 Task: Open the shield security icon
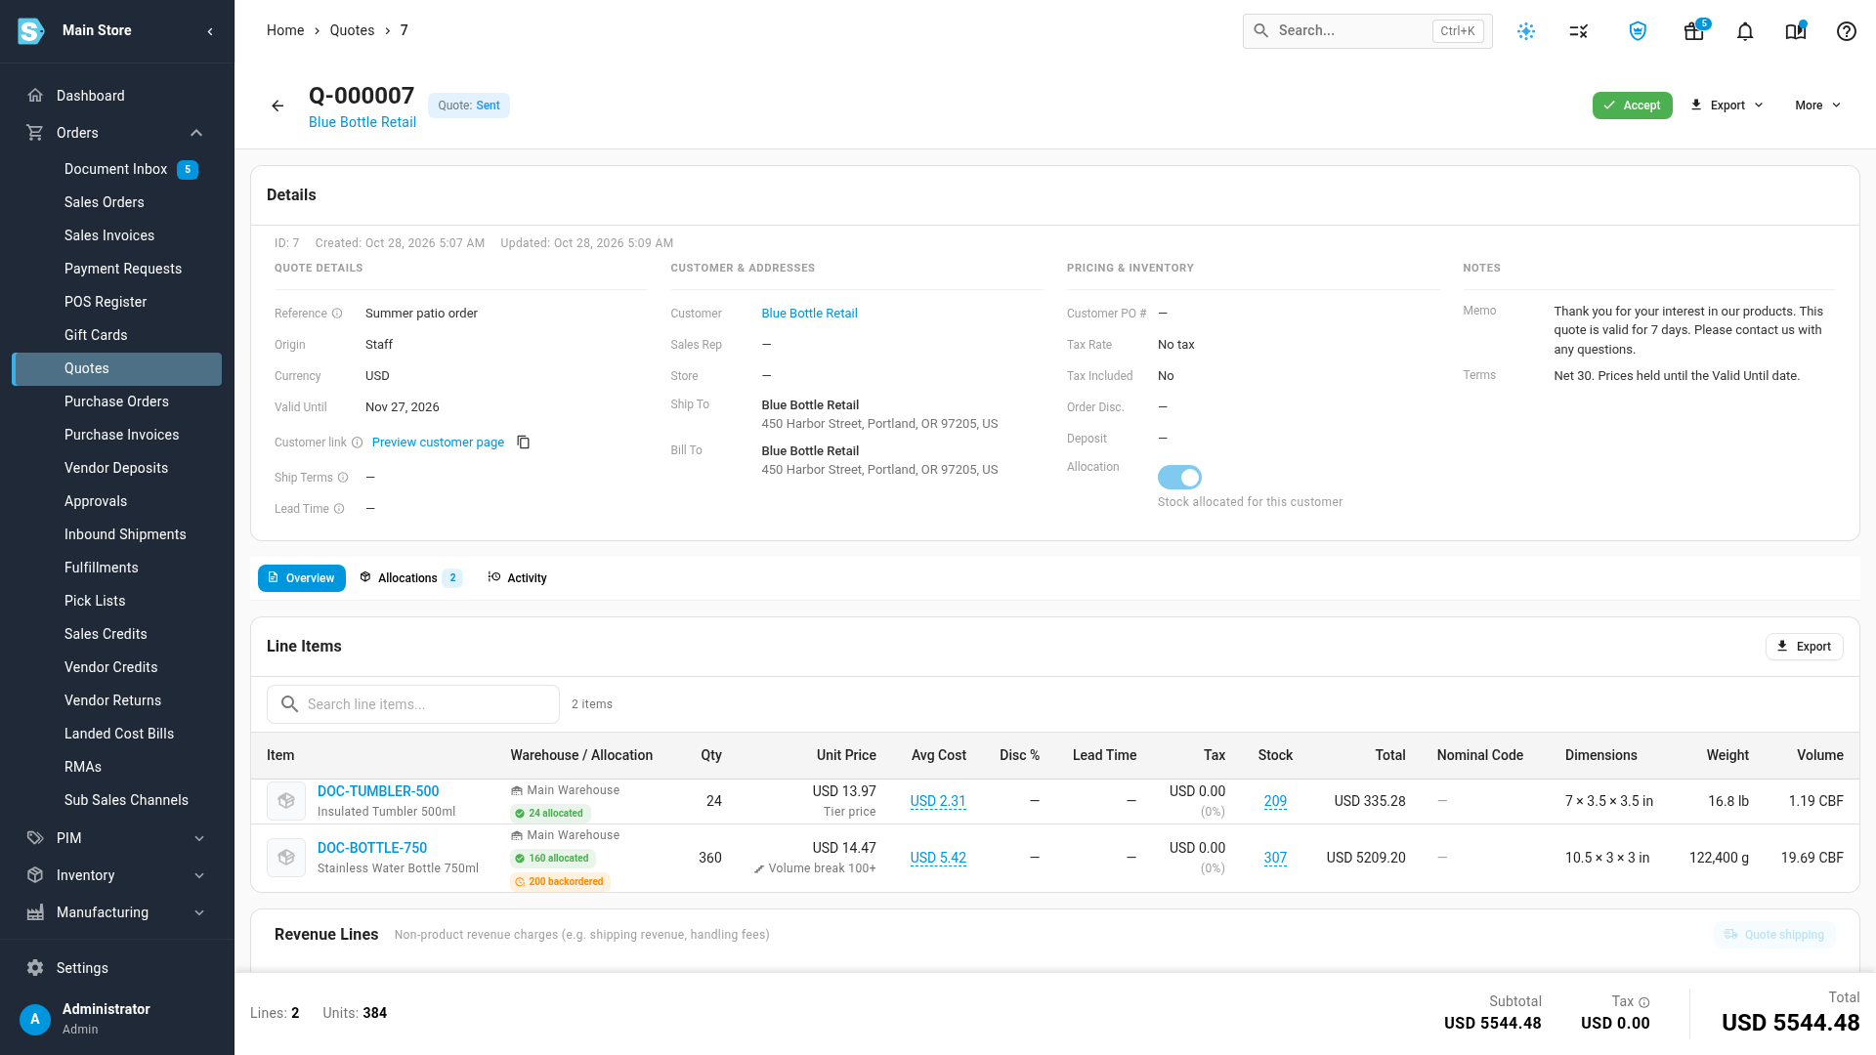[1638, 31]
